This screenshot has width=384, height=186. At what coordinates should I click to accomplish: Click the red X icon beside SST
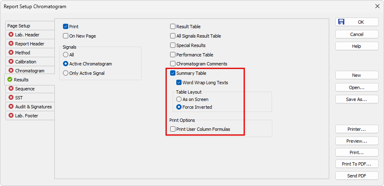pyautogui.click(x=11, y=98)
